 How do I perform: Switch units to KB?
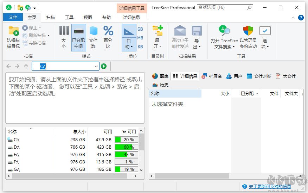pos(140,47)
